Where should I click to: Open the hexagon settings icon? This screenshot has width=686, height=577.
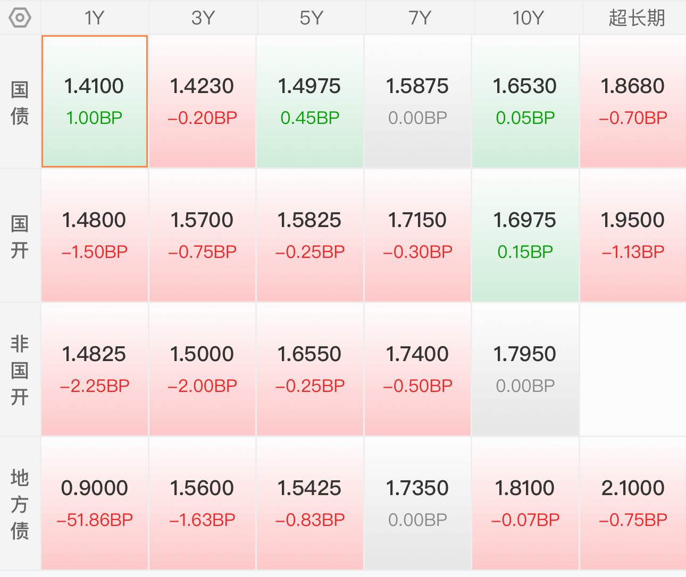coord(20,18)
